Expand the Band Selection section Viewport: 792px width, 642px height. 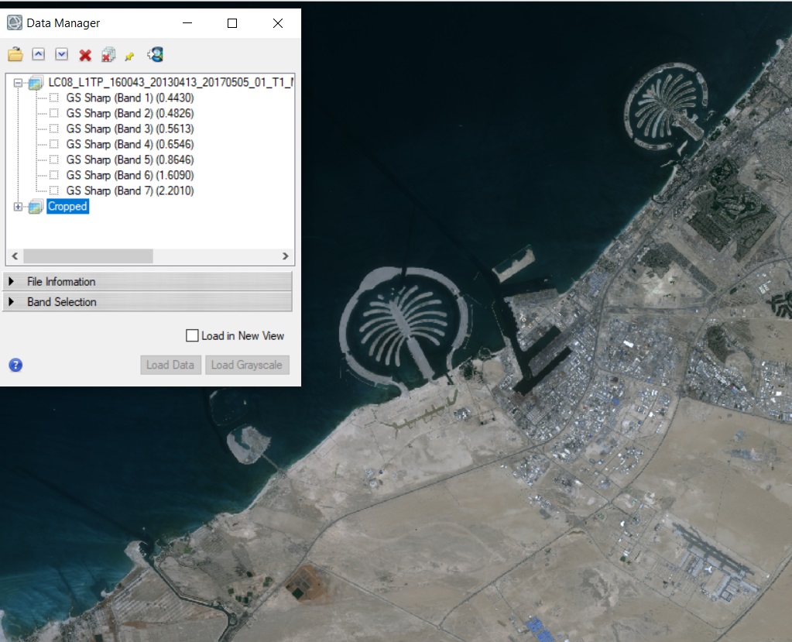[x=62, y=302]
